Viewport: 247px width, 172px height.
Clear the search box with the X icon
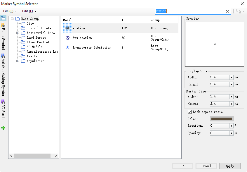coord(227,11)
